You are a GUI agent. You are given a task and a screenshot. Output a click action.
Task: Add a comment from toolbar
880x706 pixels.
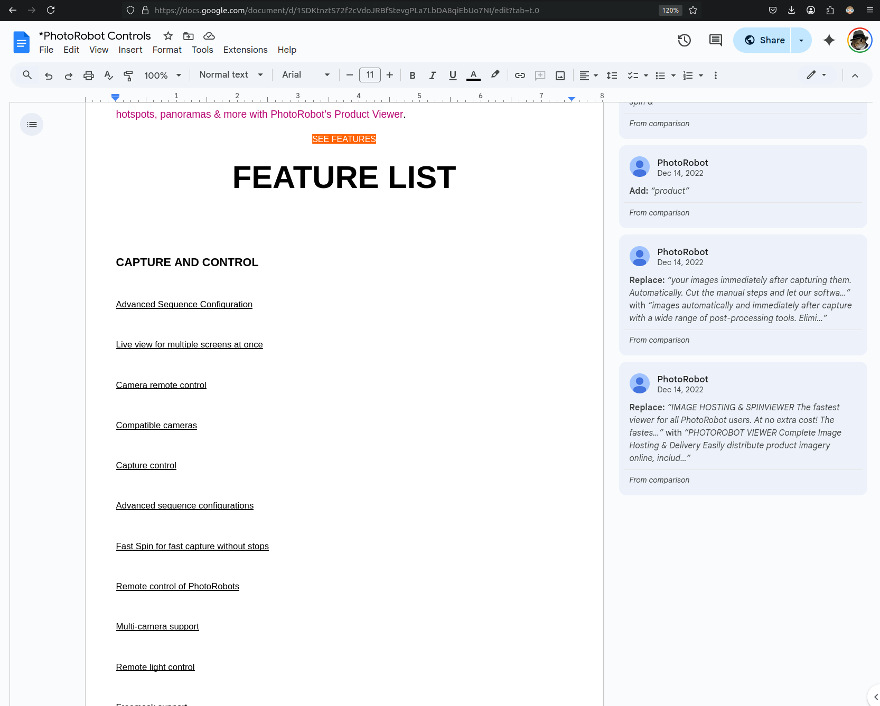[x=540, y=76]
